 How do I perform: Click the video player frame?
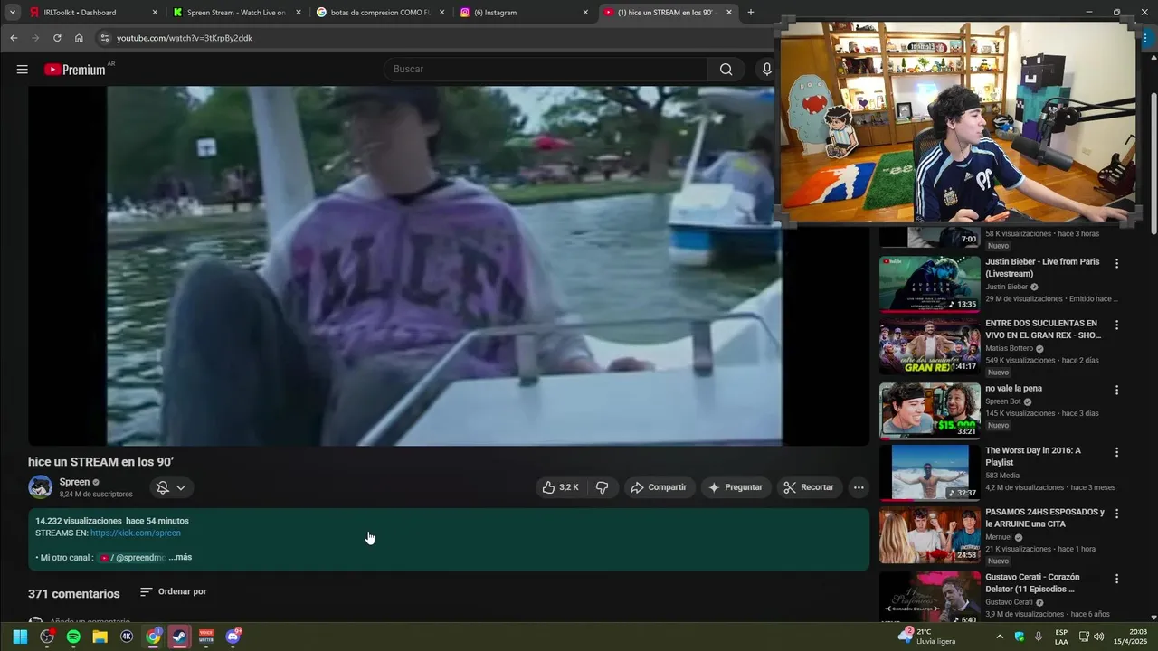[449, 266]
